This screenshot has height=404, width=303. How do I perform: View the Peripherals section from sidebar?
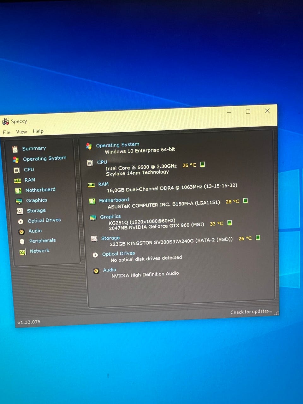(43, 241)
